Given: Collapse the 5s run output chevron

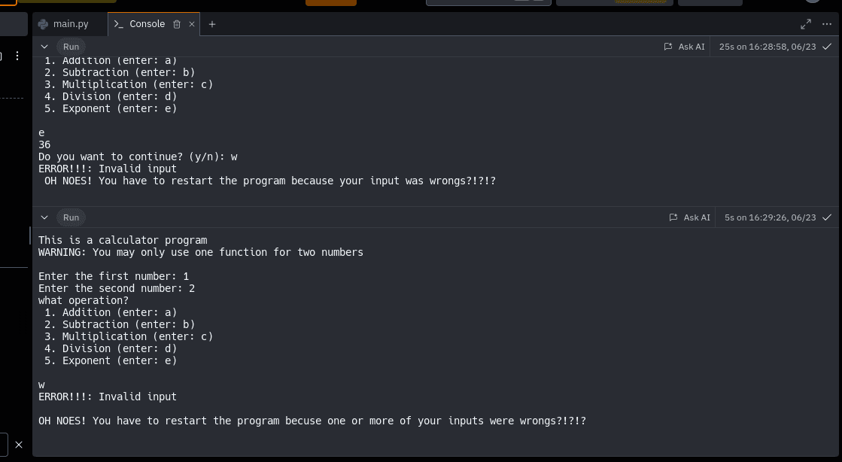Looking at the screenshot, I should pos(44,217).
